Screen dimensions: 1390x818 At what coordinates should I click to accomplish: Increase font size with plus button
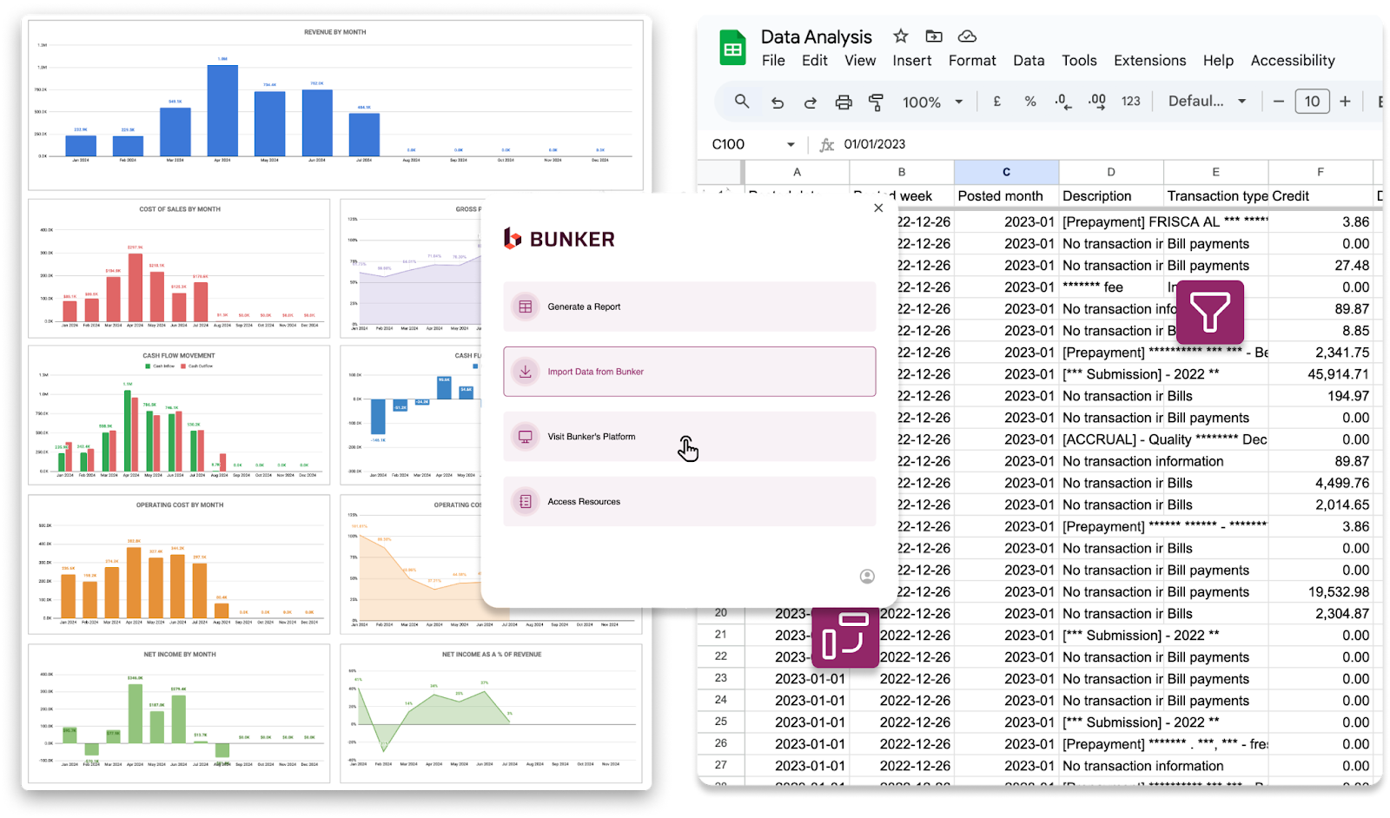click(1345, 102)
